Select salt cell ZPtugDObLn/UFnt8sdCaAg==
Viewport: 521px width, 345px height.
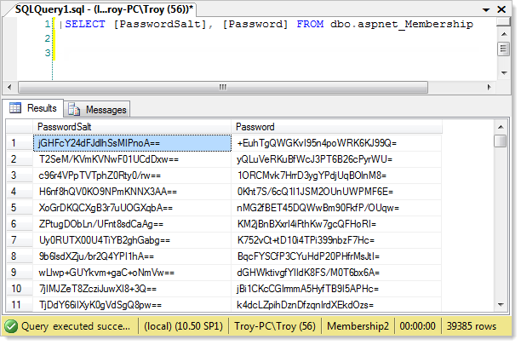[132, 224]
